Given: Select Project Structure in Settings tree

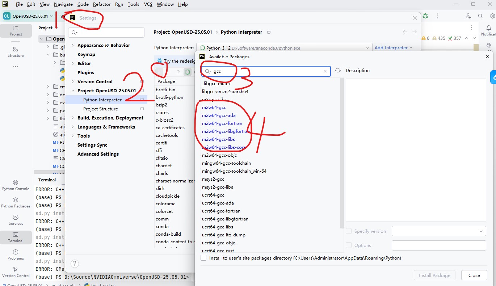Looking at the screenshot, I should pyautogui.click(x=101, y=109).
